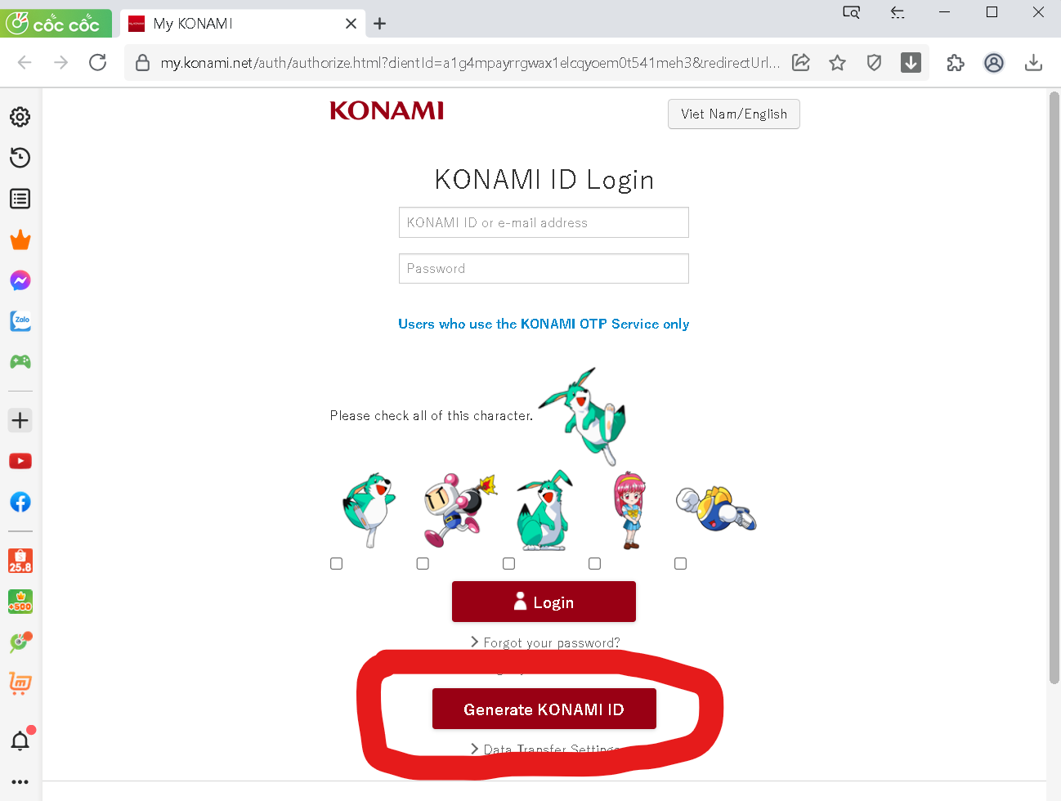Open the YouTube sidebar shortcut

coord(20,461)
